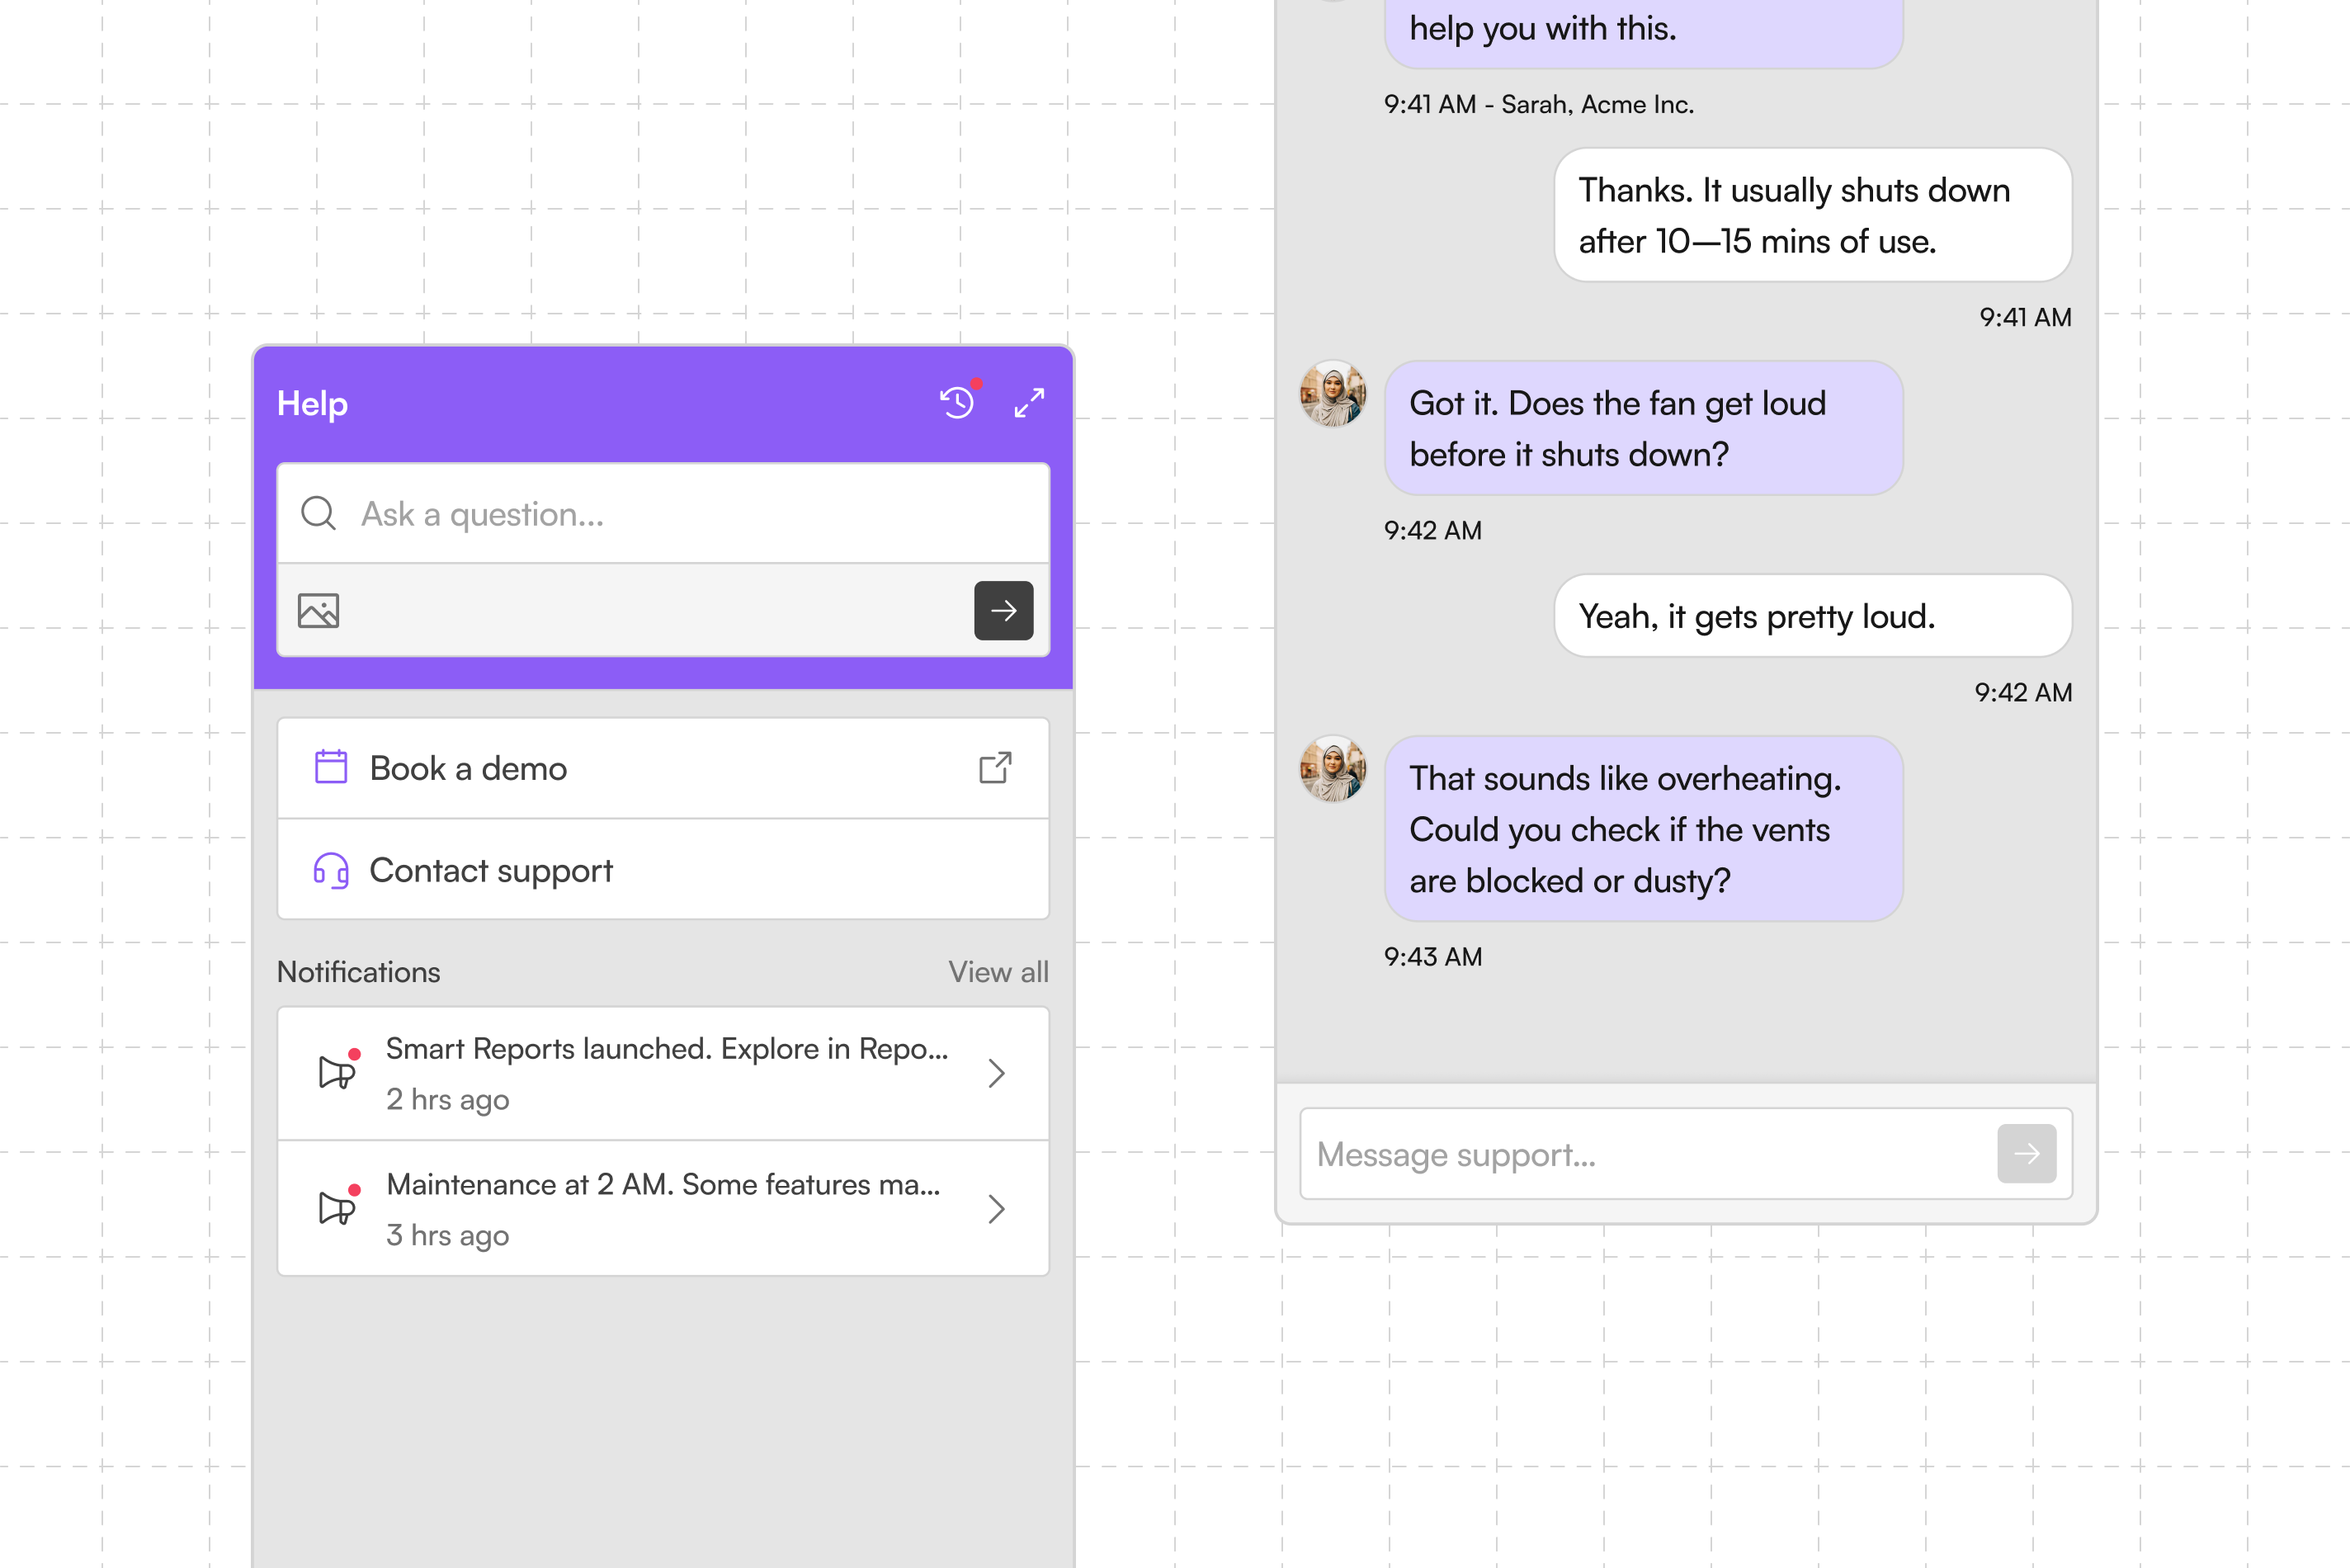Click megaphone icon for Maintenance notification

[x=337, y=1207]
